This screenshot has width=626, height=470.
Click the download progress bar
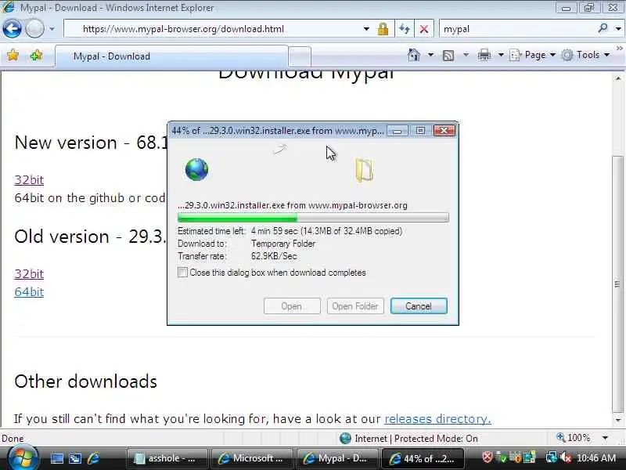(x=313, y=218)
